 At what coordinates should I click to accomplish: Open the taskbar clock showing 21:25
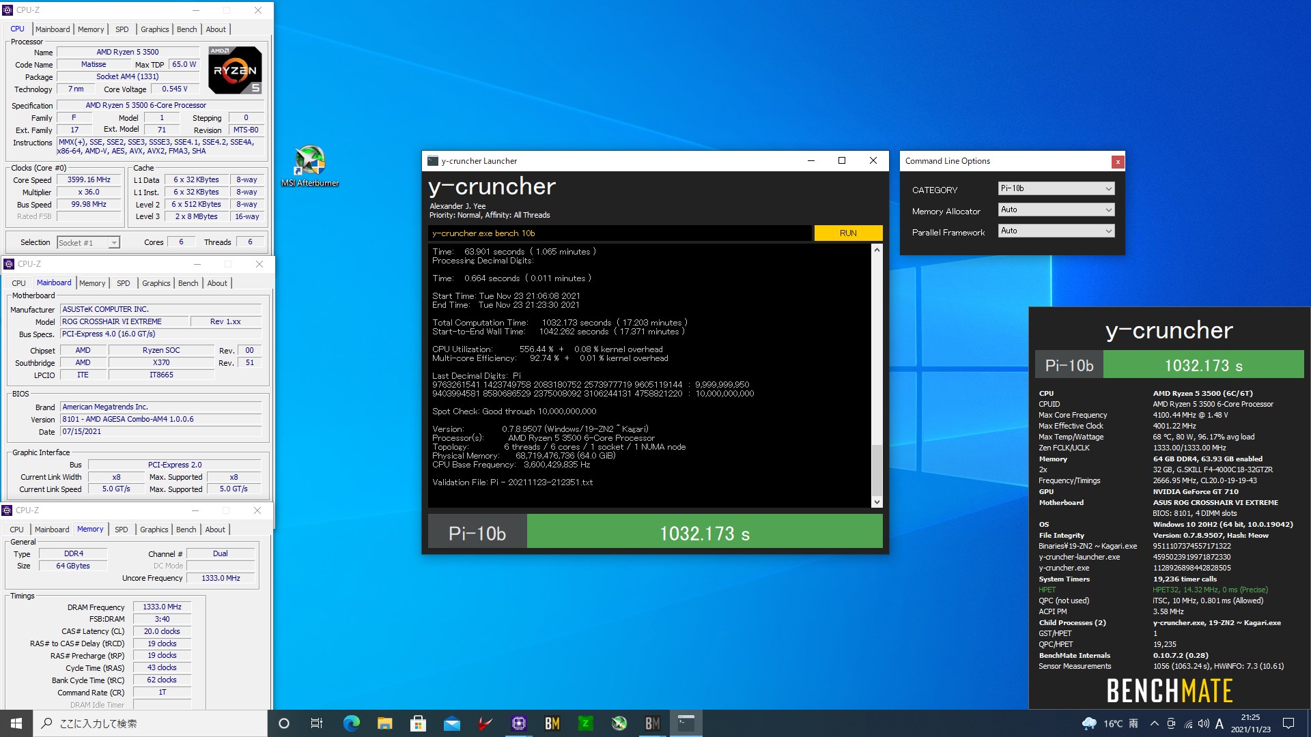[1251, 723]
